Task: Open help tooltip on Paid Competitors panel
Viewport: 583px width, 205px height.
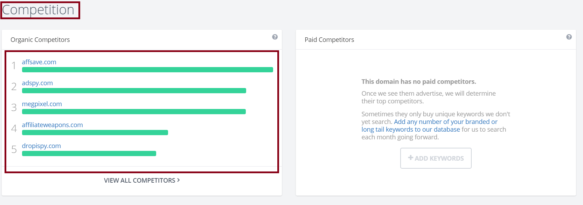Action: coord(570,37)
